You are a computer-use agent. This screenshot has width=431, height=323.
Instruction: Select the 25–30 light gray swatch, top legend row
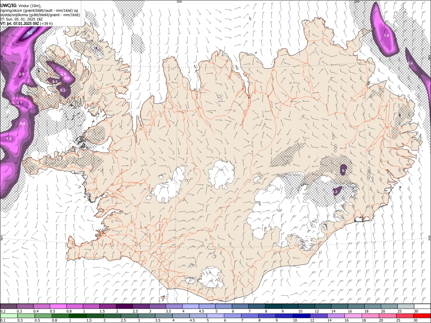tap(406, 307)
